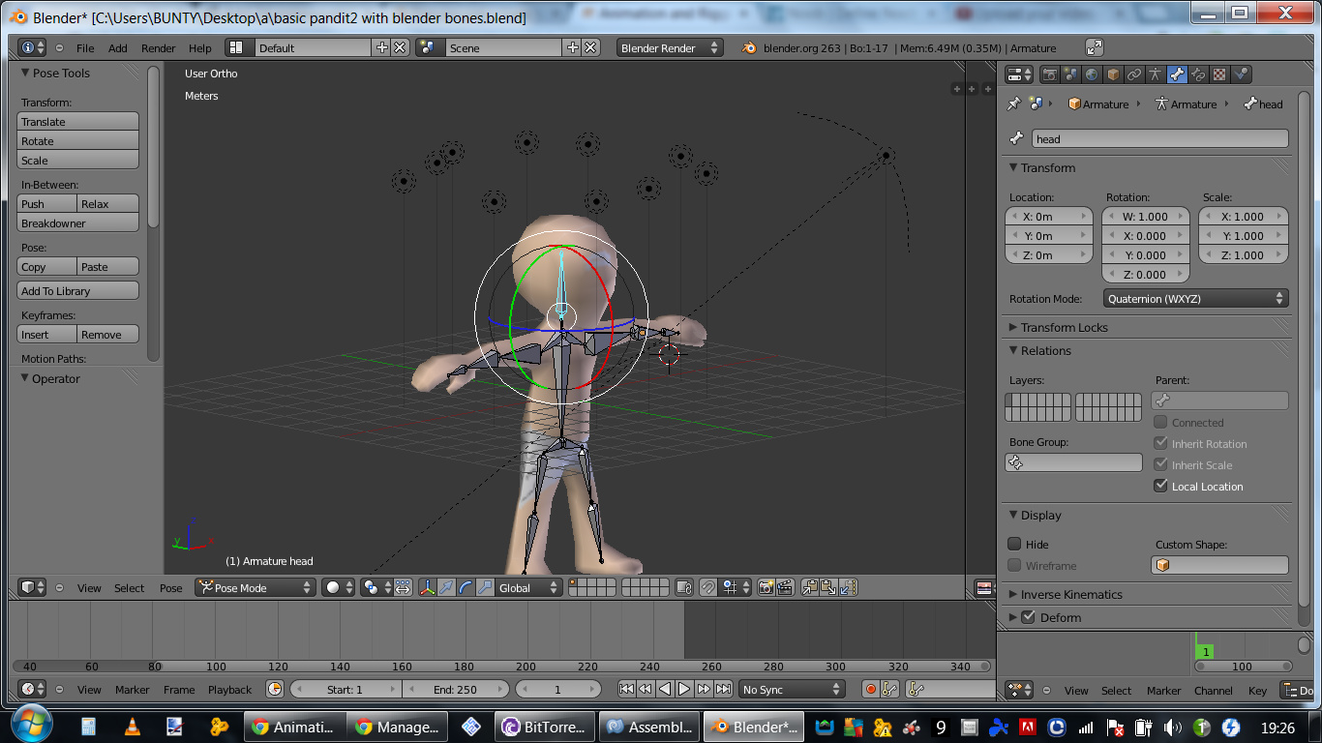Open the Pose menu in 3D view header
This screenshot has width=1322, height=743.
(171, 587)
